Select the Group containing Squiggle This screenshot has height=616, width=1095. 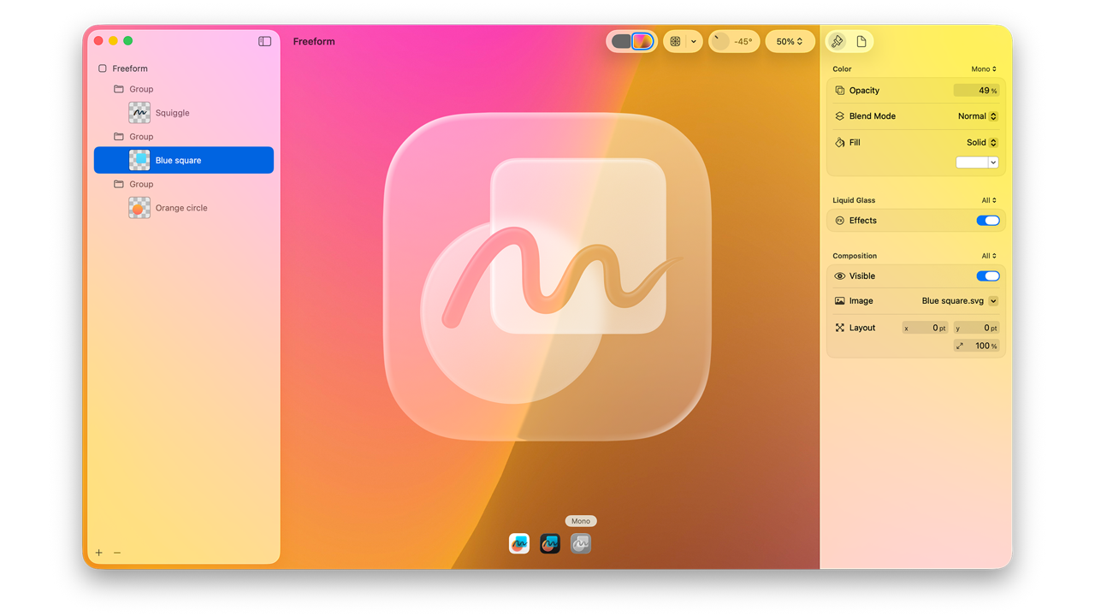[183, 89]
